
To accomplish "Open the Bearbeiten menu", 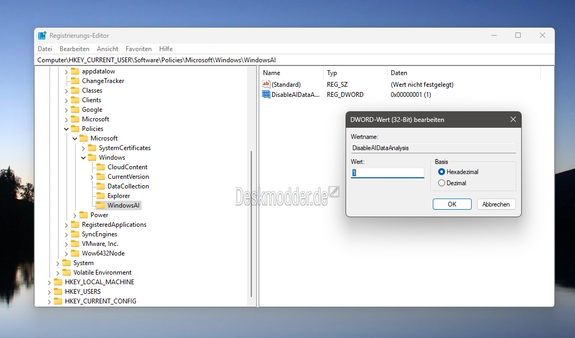I will (75, 49).
